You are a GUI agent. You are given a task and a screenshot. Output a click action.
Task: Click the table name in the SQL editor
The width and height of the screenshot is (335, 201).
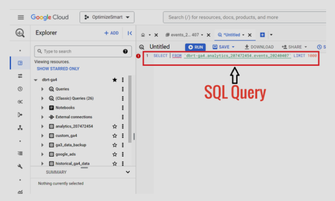point(238,56)
